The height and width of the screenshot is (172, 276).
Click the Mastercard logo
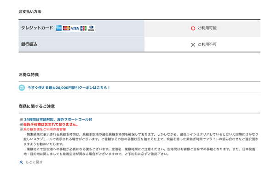coord(66,28)
